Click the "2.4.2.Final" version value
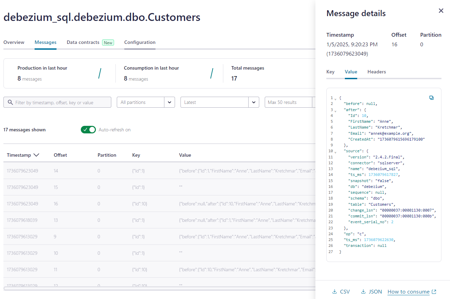 (387, 157)
